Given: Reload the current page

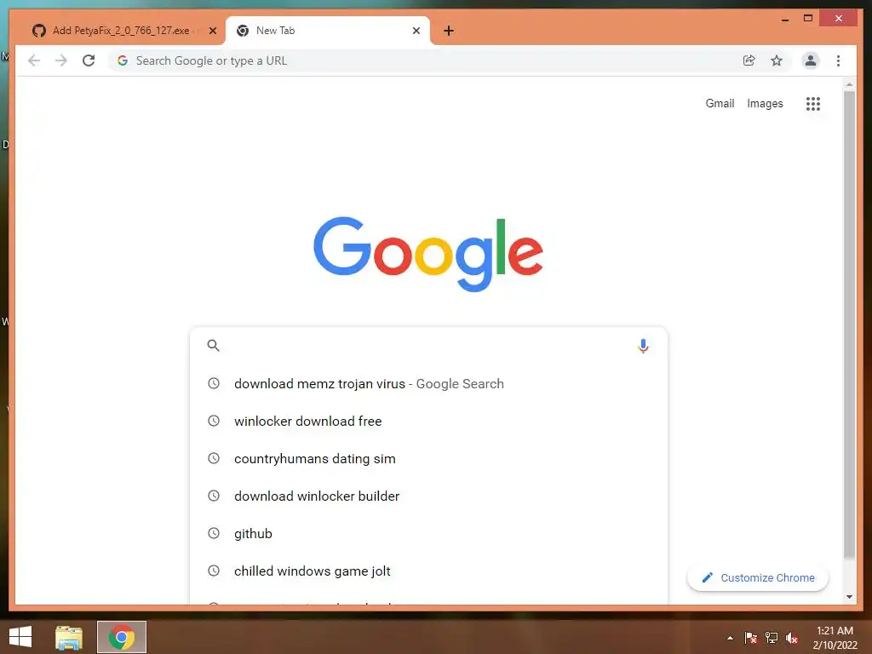Looking at the screenshot, I should [89, 60].
